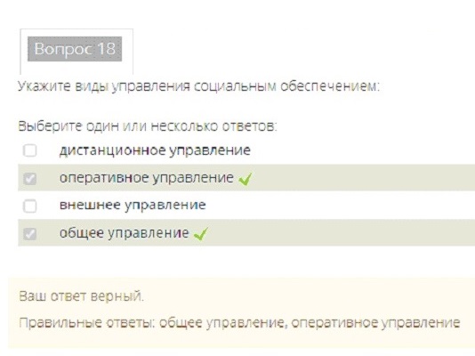
Task: Uncheck the общее управление checkbox
Action: click(x=29, y=233)
